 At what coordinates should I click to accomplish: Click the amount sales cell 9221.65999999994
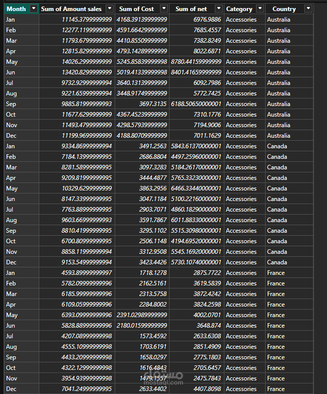[77, 93]
